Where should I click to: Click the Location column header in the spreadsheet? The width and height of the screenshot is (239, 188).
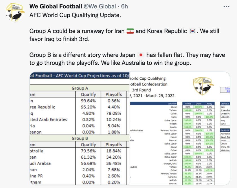172,104
